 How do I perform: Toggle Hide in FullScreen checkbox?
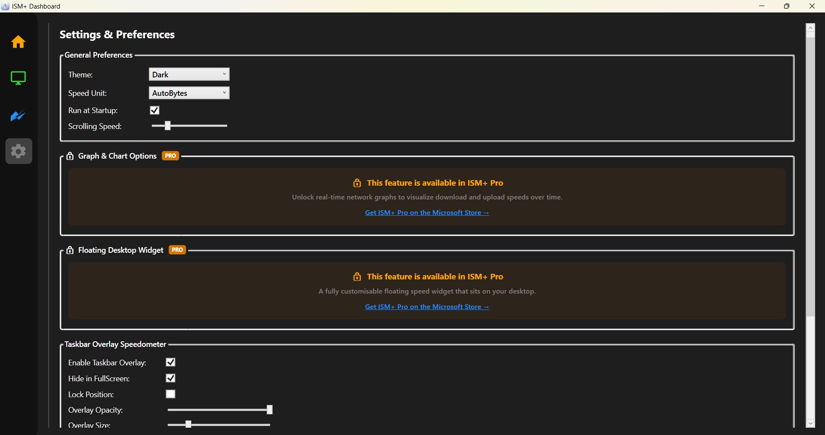pyautogui.click(x=171, y=378)
